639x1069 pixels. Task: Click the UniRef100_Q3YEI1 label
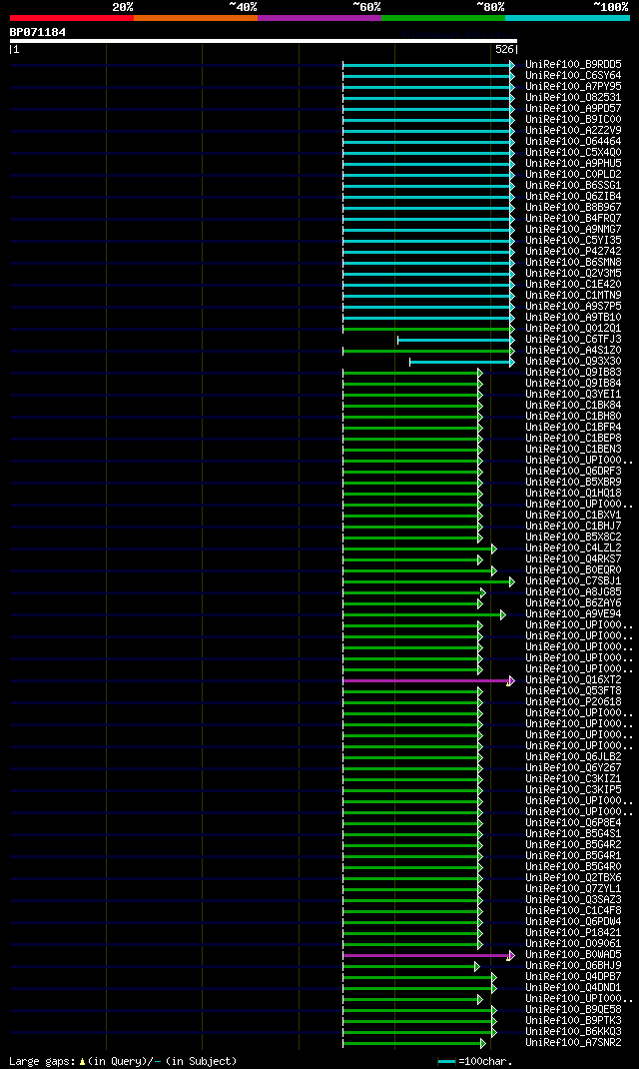(573, 394)
